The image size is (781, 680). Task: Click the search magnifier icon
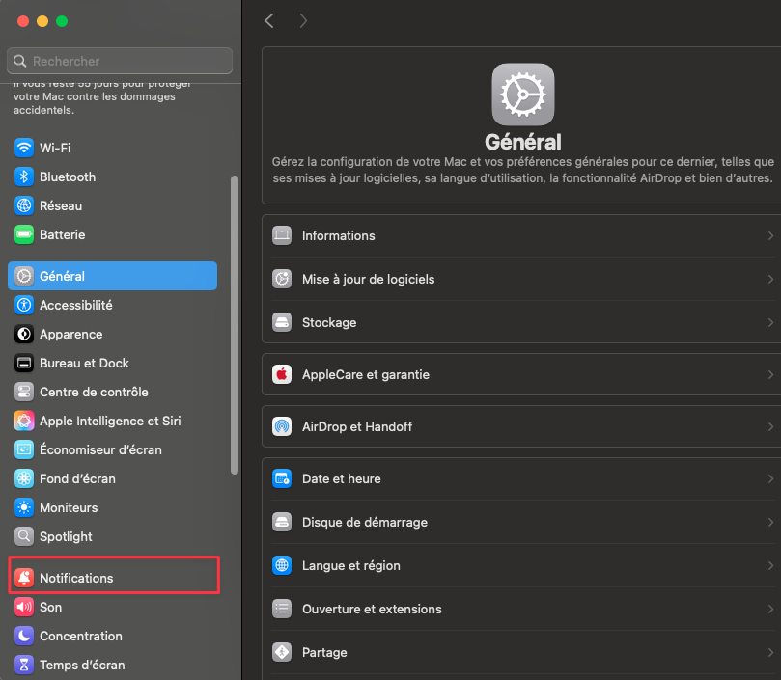click(x=20, y=61)
